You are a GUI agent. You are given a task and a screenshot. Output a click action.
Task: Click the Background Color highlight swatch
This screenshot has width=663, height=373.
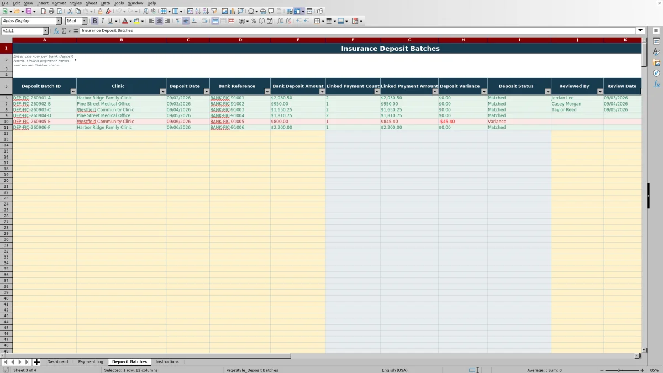[x=136, y=21]
